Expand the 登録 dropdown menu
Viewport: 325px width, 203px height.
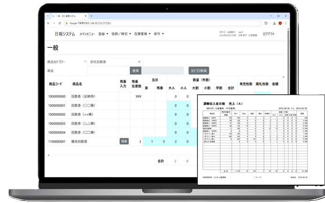pyautogui.click(x=103, y=34)
